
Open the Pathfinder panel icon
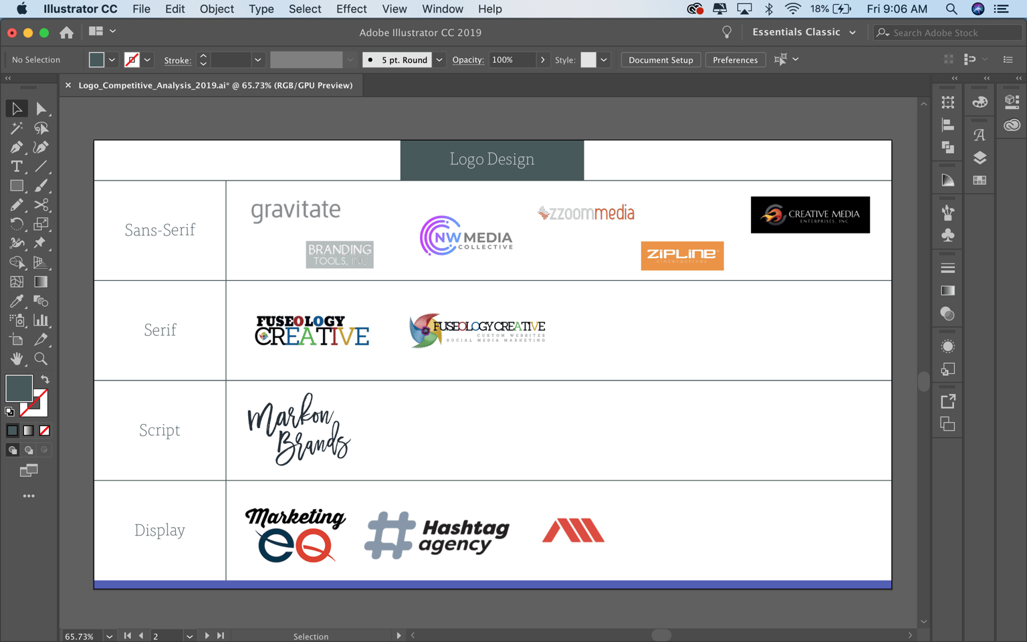point(947,147)
